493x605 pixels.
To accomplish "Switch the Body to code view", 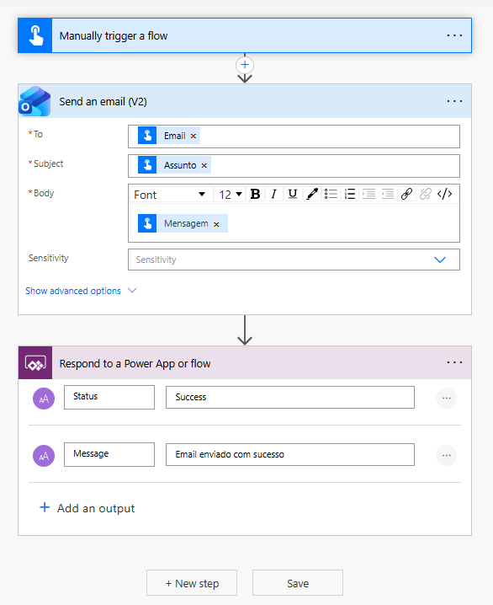I will 444,194.
